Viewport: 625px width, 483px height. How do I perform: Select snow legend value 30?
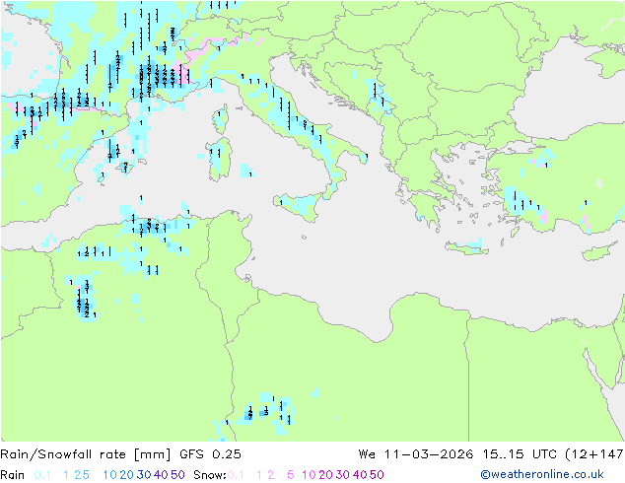tap(343, 475)
